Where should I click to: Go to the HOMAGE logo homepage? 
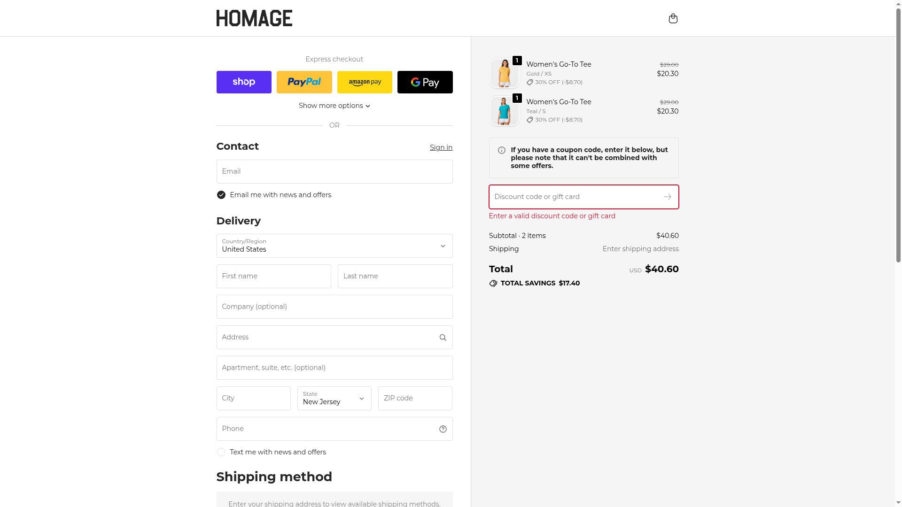coord(254,18)
